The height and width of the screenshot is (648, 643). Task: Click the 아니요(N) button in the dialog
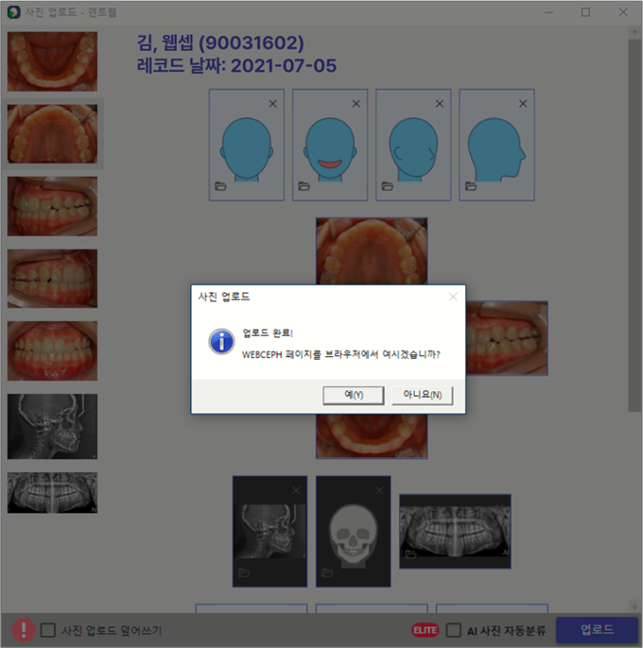coord(422,395)
